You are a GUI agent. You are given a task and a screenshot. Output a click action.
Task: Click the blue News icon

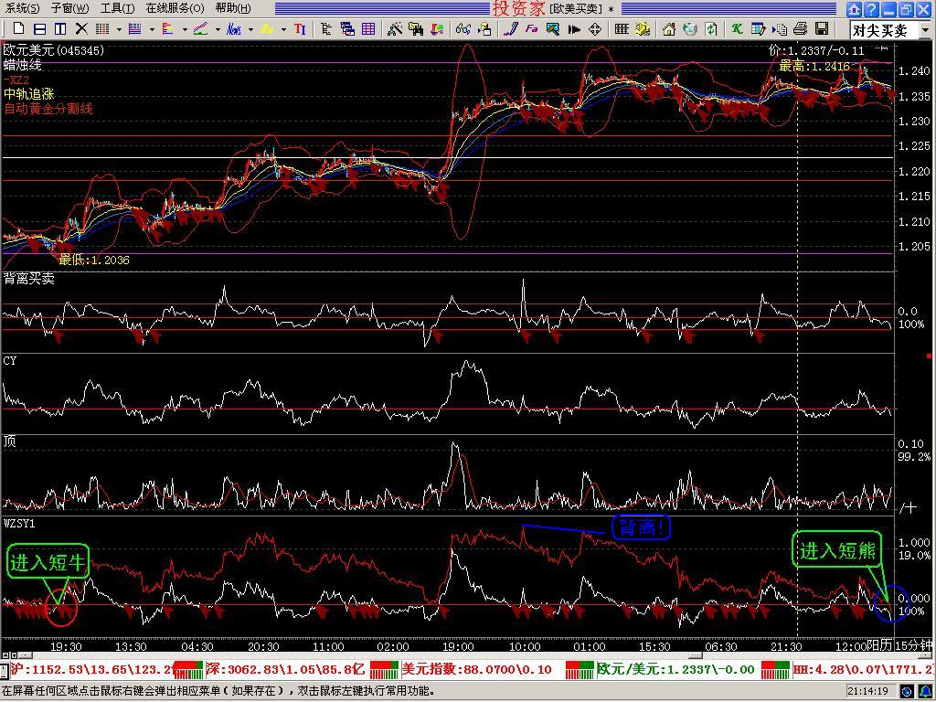pyautogui.click(x=233, y=29)
